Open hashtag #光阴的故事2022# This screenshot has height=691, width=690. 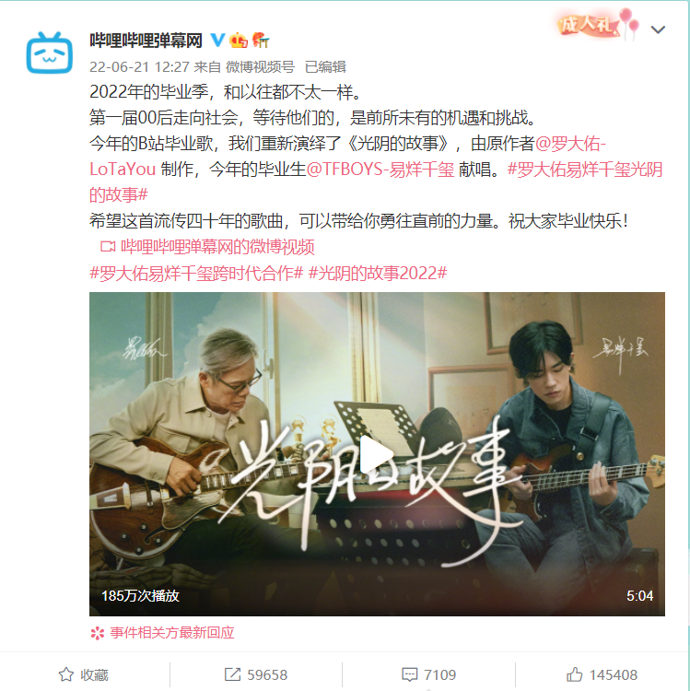click(378, 274)
